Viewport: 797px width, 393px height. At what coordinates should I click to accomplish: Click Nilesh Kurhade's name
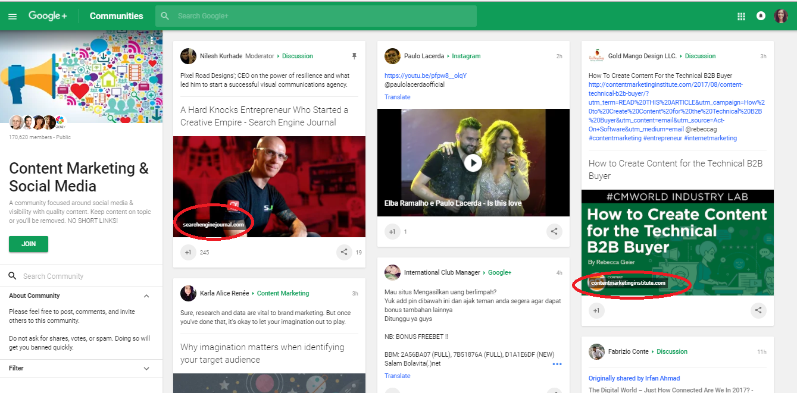(x=221, y=56)
